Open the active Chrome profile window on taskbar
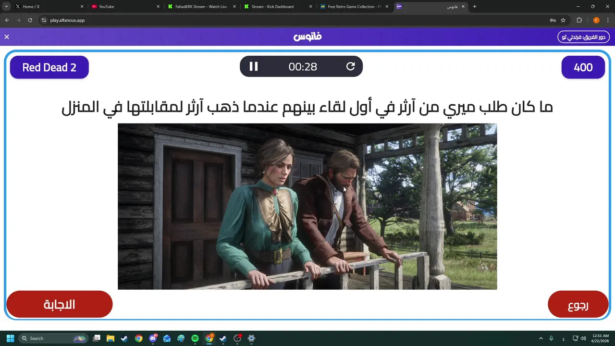Screen dimensions: 615x346 pyautogui.click(x=209, y=338)
